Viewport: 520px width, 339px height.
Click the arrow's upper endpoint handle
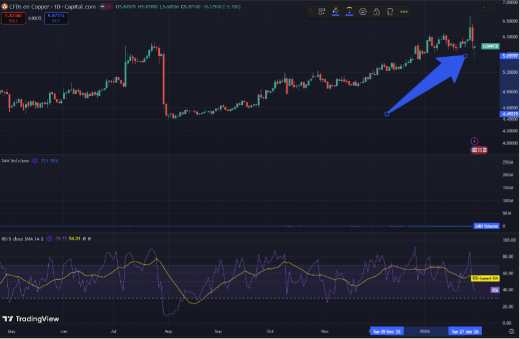point(465,56)
